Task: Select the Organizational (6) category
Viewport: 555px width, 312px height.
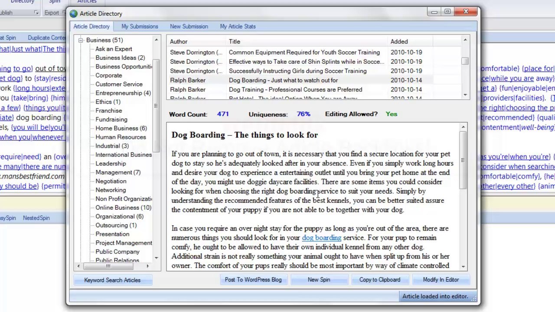Action: coord(119,216)
